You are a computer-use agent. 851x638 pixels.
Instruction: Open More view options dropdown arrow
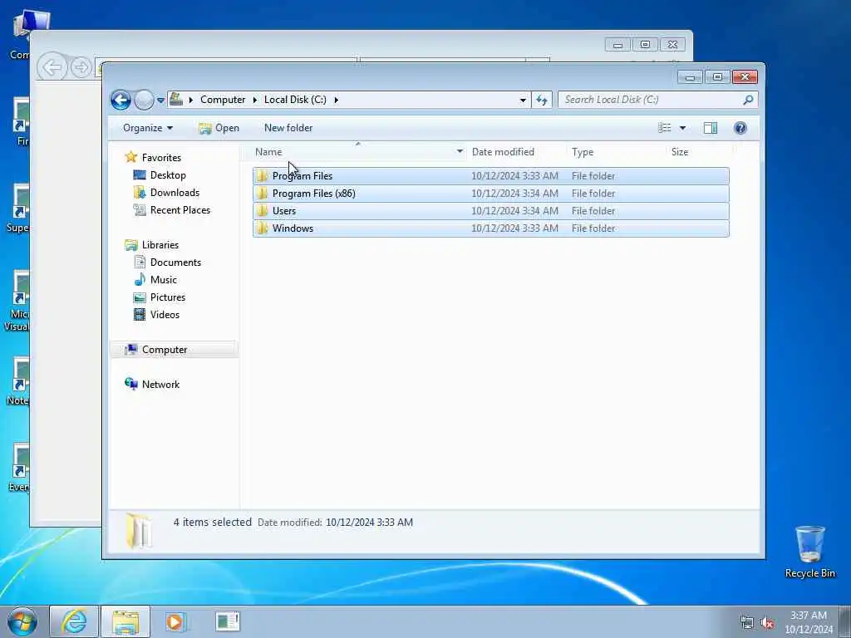point(683,128)
